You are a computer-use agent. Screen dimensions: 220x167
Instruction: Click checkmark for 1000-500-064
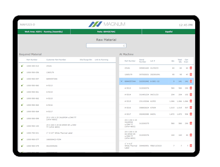[22, 111]
